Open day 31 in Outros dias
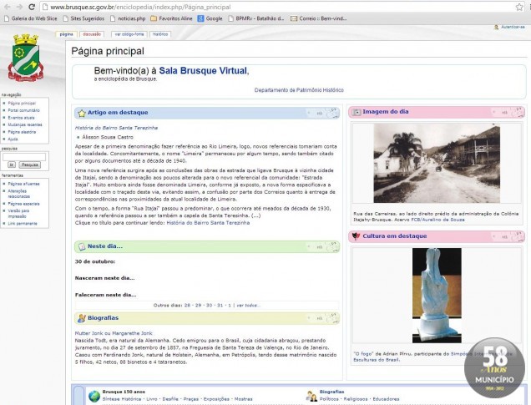 pyautogui.click(x=220, y=306)
